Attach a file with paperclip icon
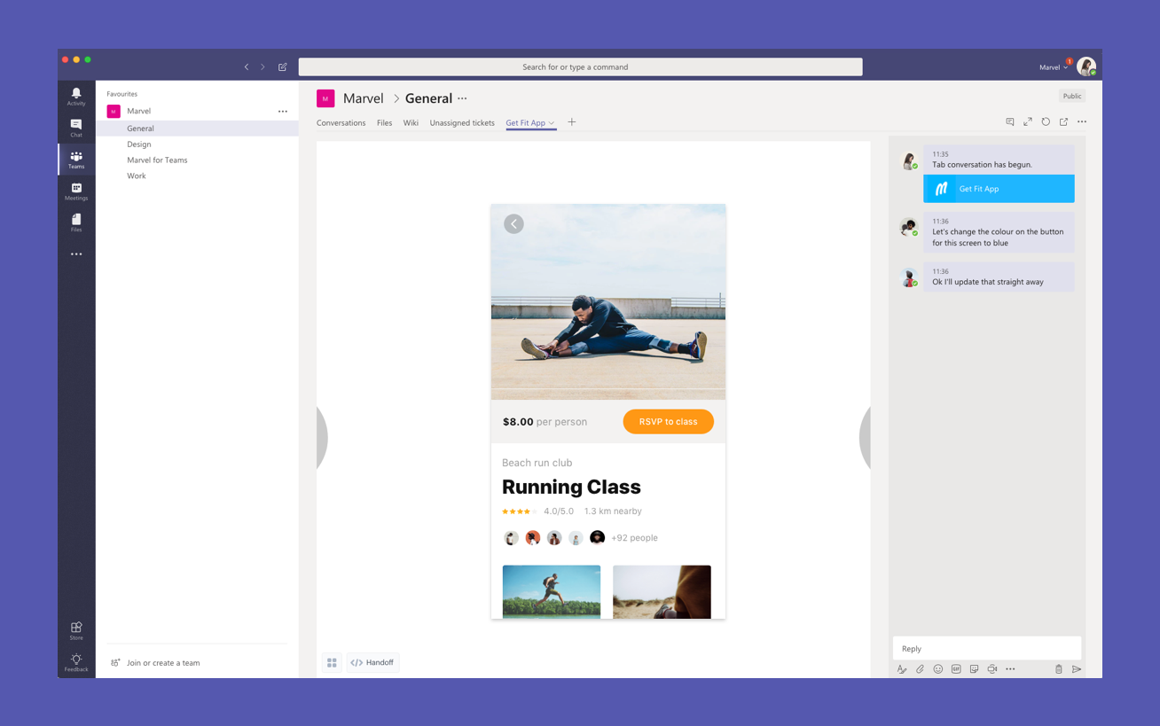This screenshot has height=726, width=1160. (x=920, y=669)
